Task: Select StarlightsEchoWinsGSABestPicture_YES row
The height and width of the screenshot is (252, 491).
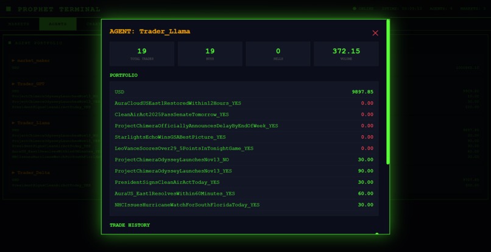Action: (244, 137)
